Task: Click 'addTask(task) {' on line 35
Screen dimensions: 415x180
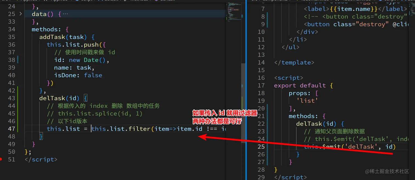Action: click(67, 37)
